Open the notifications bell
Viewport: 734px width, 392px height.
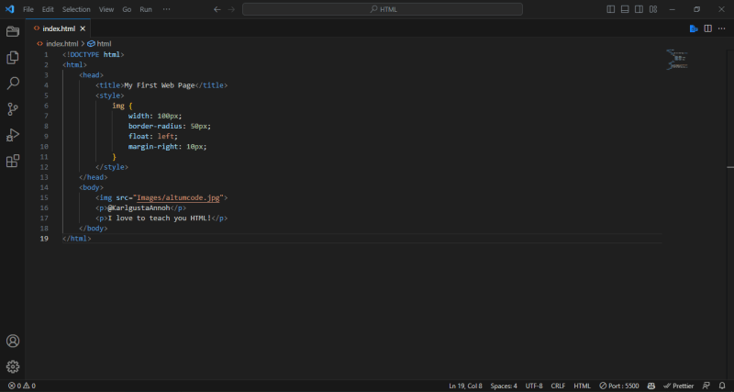point(722,386)
